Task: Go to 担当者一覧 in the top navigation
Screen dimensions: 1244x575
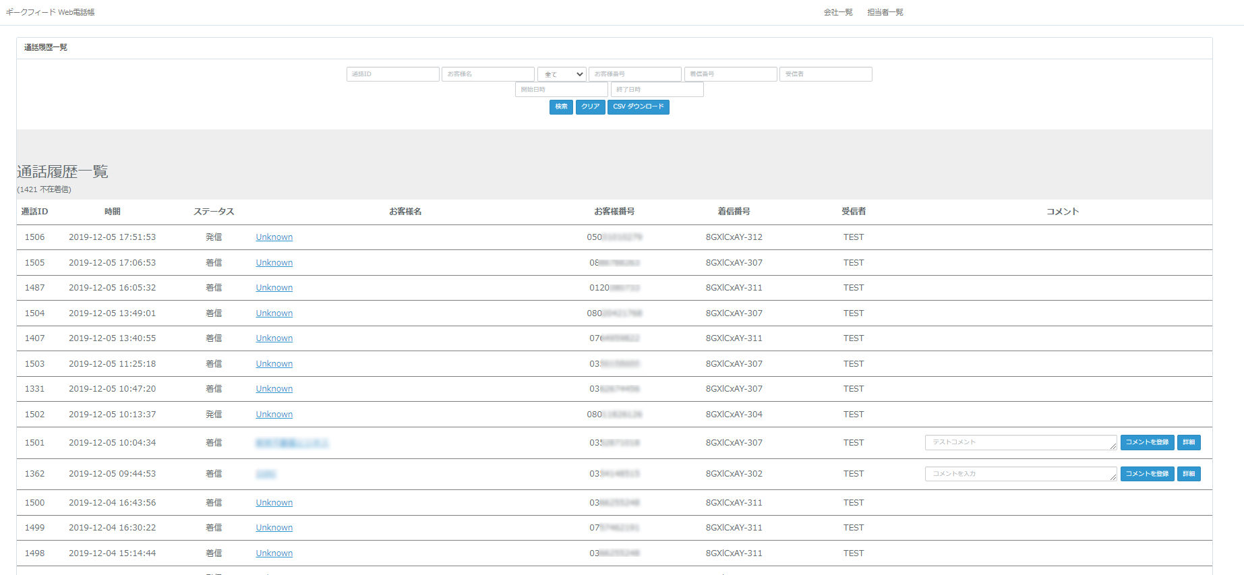Action: tap(885, 12)
